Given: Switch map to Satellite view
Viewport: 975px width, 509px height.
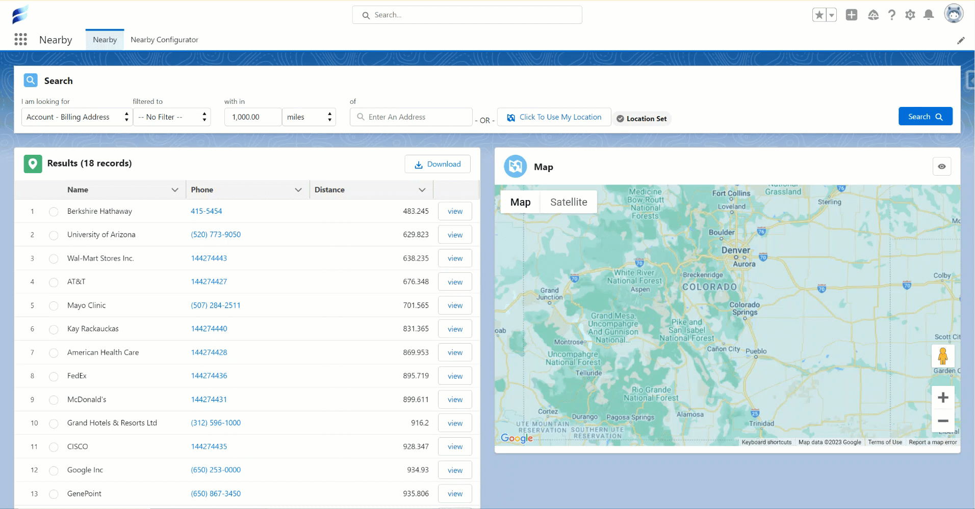Looking at the screenshot, I should pos(569,202).
